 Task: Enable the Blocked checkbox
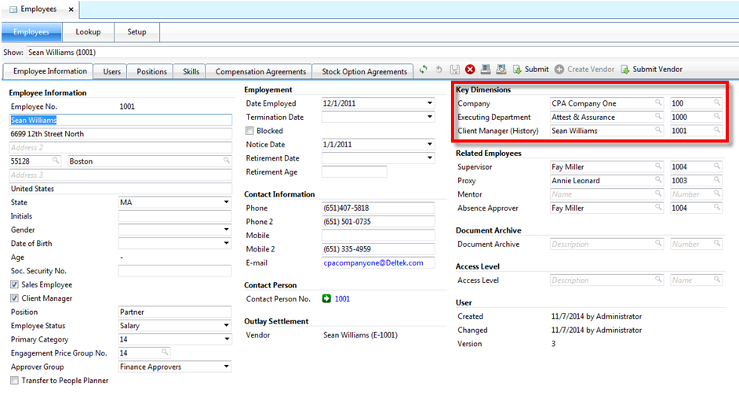coord(250,131)
